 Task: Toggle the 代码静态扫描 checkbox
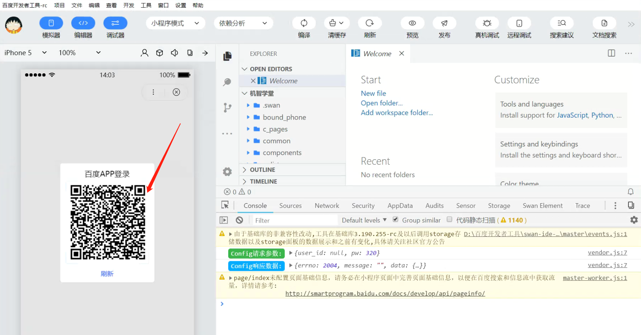(x=450, y=220)
